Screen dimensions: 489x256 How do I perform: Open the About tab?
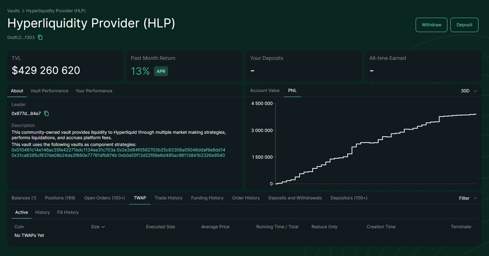17,91
